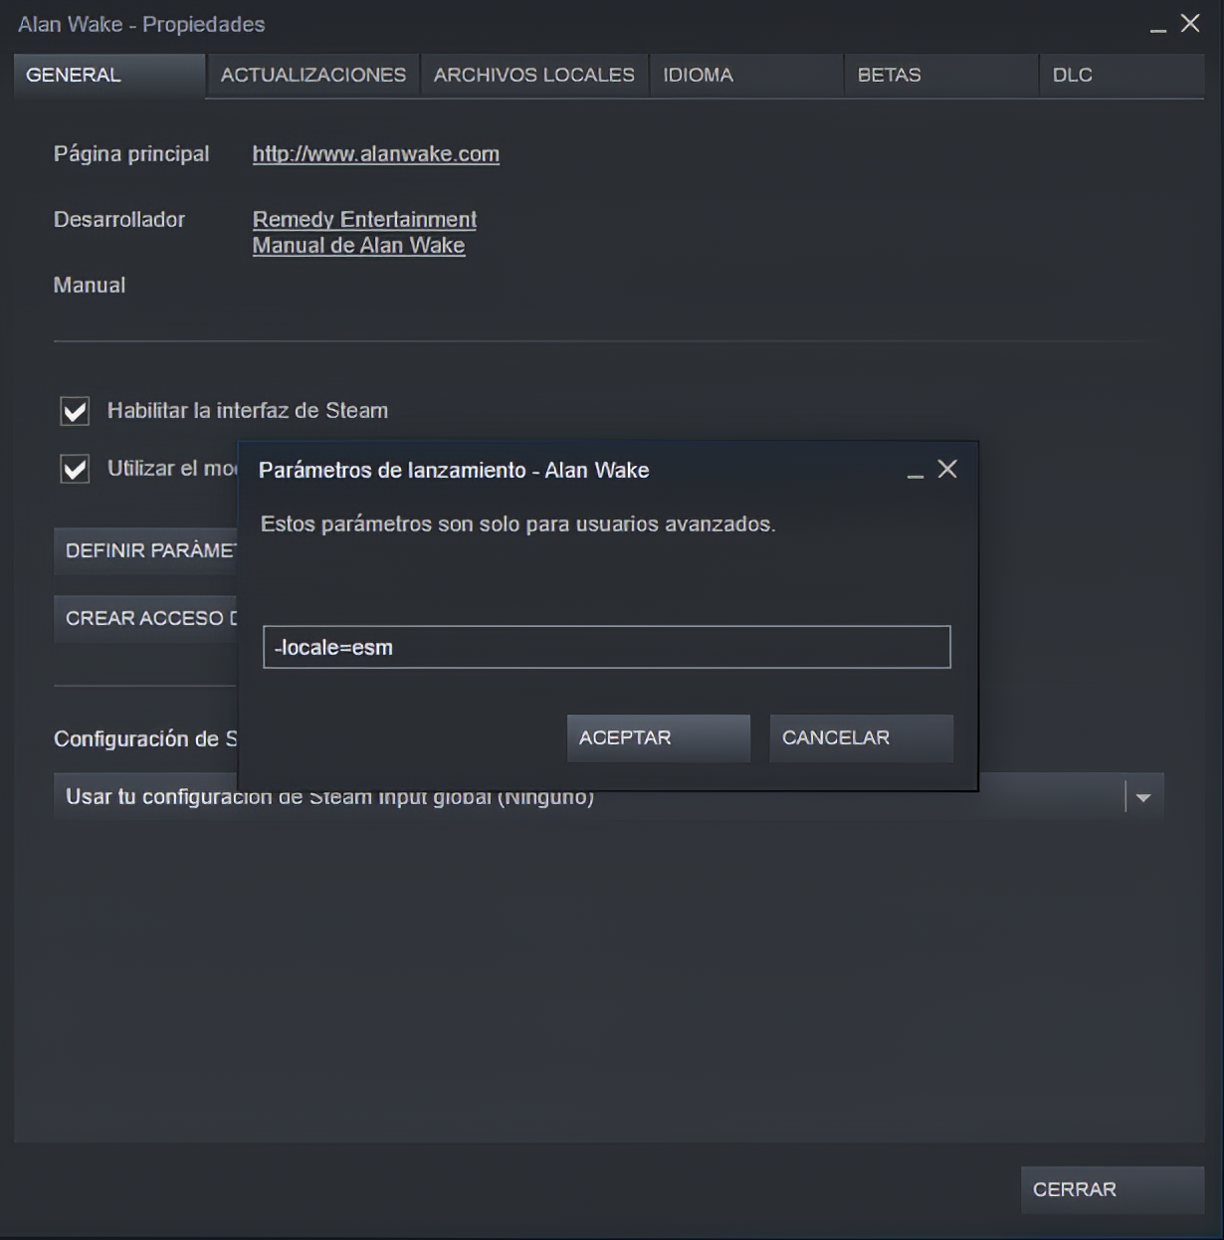Click the 'Estos parámetros son solo para usuarios avanzados.' text
Image resolution: width=1224 pixels, height=1240 pixels.
click(517, 524)
